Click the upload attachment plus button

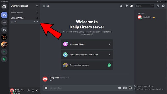coord(46,88)
